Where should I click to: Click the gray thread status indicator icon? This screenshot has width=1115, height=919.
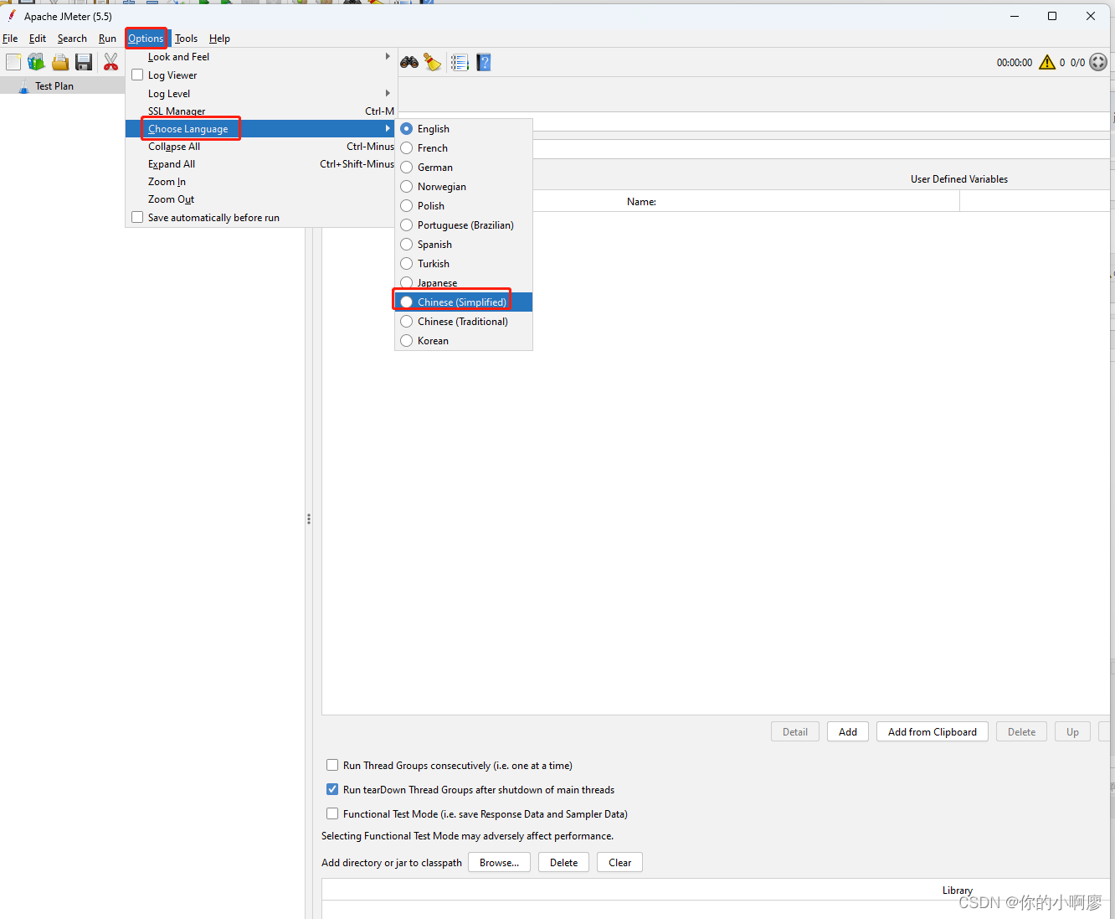[1098, 62]
